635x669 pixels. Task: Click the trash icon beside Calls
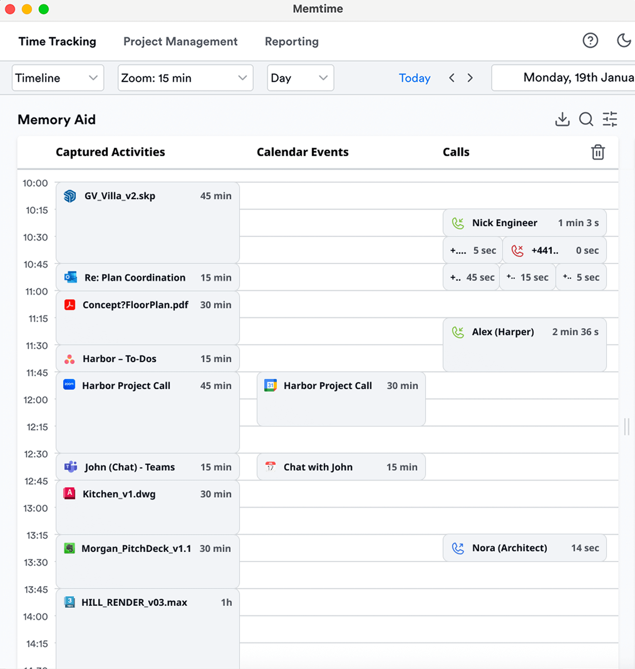(x=598, y=152)
